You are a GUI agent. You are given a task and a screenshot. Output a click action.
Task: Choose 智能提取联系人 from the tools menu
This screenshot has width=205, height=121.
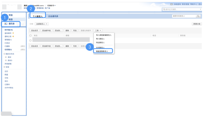point(102,51)
